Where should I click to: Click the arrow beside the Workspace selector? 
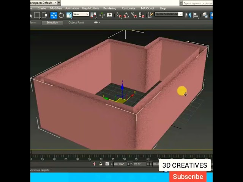pyautogui.click(x=59, y=3)
